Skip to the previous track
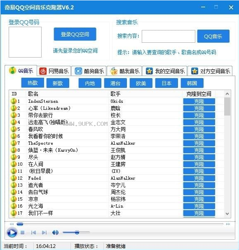Screen dimensions: 239x250 pos(33,233)
